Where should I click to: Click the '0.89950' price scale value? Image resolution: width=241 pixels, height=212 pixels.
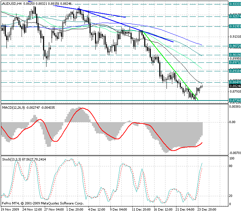pyautogui.click(x=235, y=59)
